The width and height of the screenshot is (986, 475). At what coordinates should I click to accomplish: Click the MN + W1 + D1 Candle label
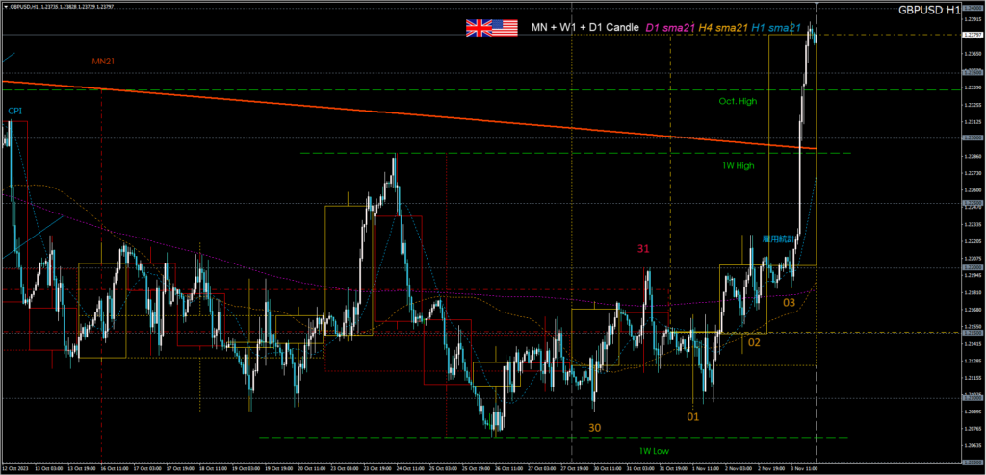584,28
